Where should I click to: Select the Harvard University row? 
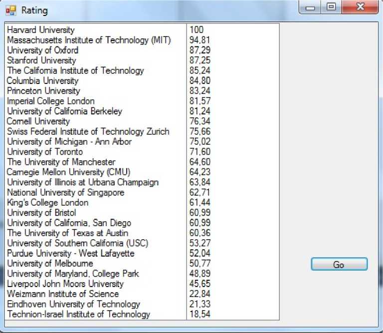[x=41, y=30]
